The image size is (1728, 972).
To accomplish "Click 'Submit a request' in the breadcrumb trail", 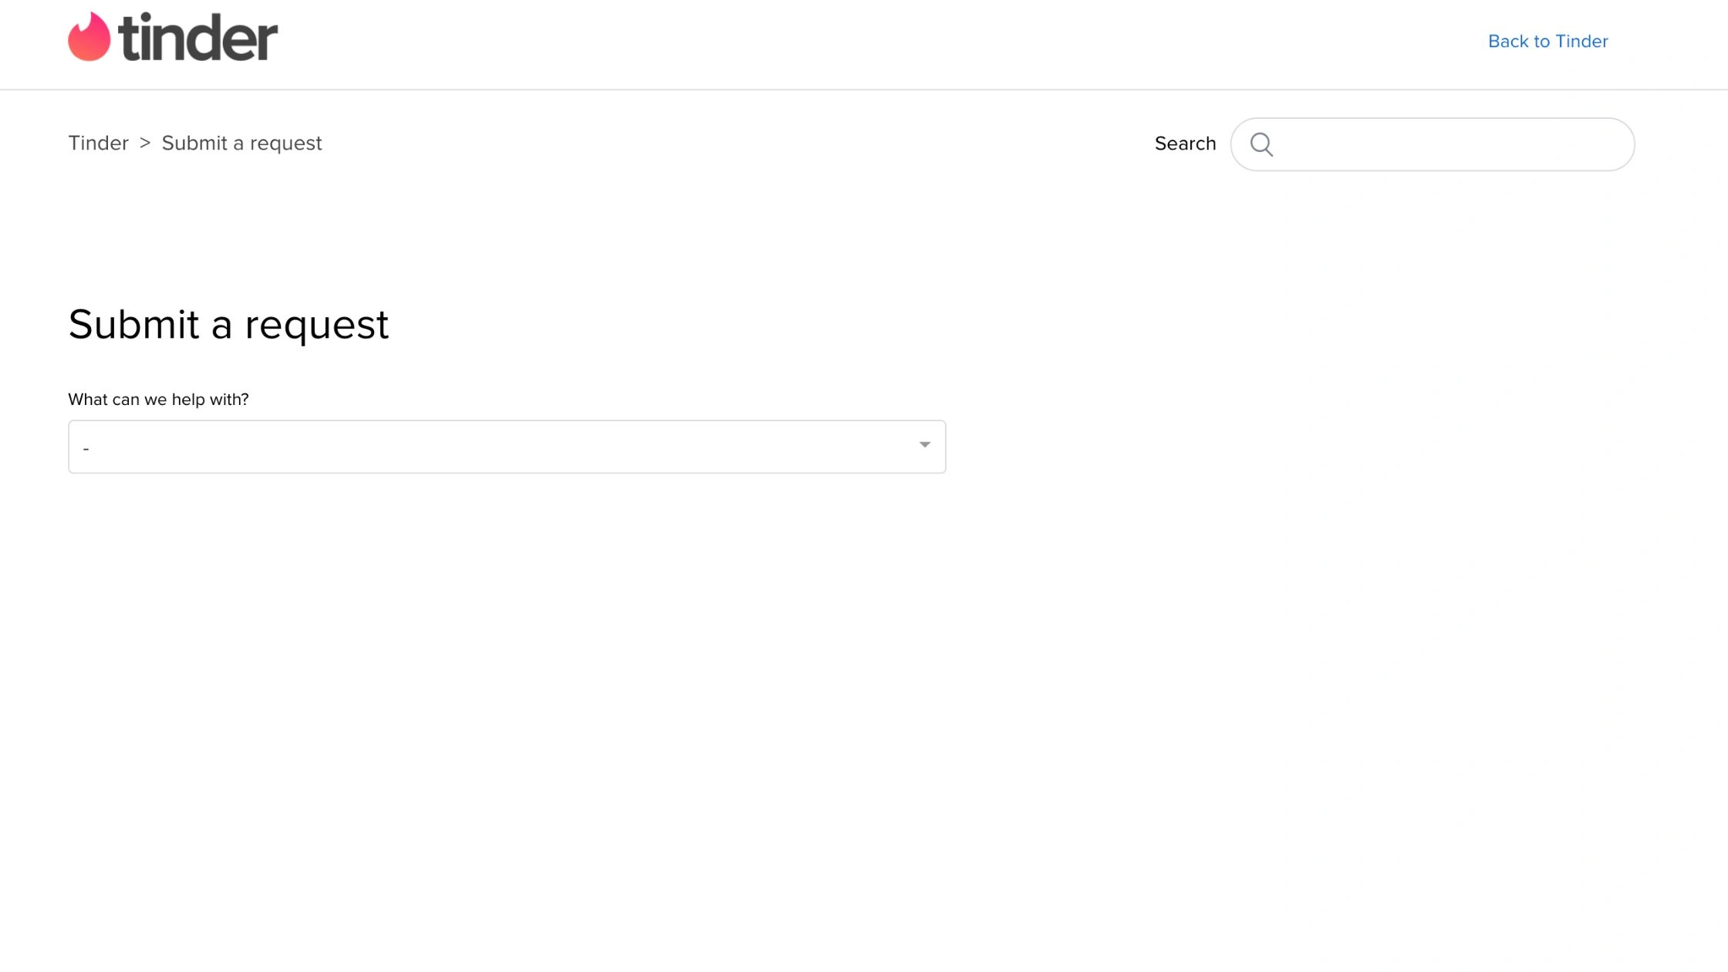I will [x=241, y=143].
